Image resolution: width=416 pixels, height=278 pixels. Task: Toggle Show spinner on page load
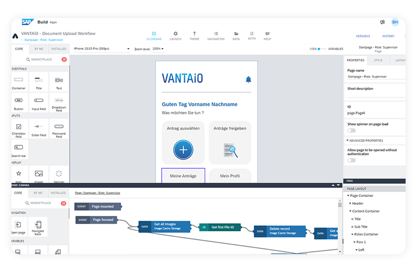click(351, 130)
